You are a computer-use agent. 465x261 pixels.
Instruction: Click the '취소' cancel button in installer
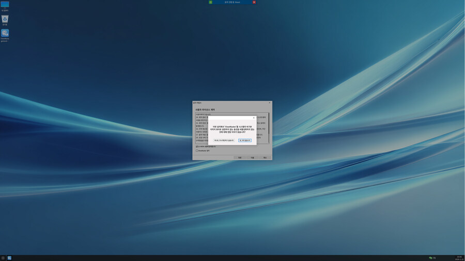[265, 157]
